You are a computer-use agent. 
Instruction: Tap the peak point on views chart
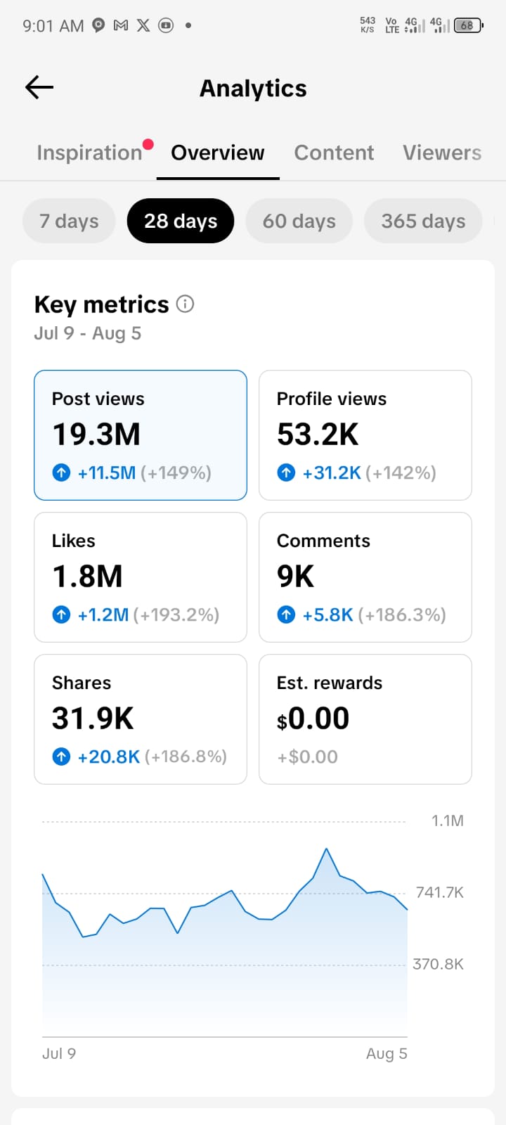pyautogui.click(x=327, y=849)
